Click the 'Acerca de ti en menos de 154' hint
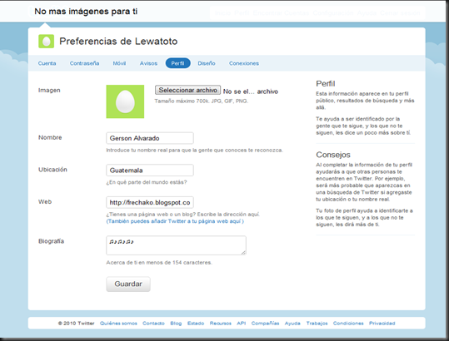Screen dimensions: 449x341 click(159, 262)
